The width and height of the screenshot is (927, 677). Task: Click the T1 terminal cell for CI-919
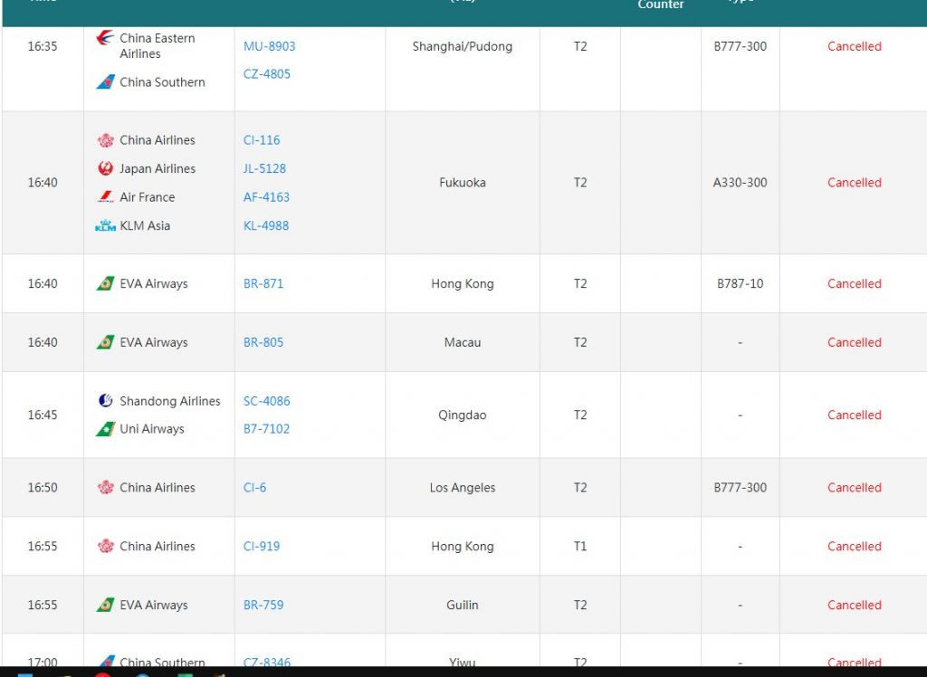pos(580,547)
